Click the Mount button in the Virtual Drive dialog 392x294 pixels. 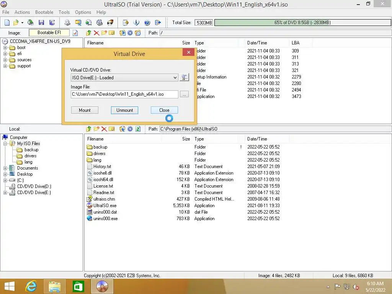tap(85, 110)
